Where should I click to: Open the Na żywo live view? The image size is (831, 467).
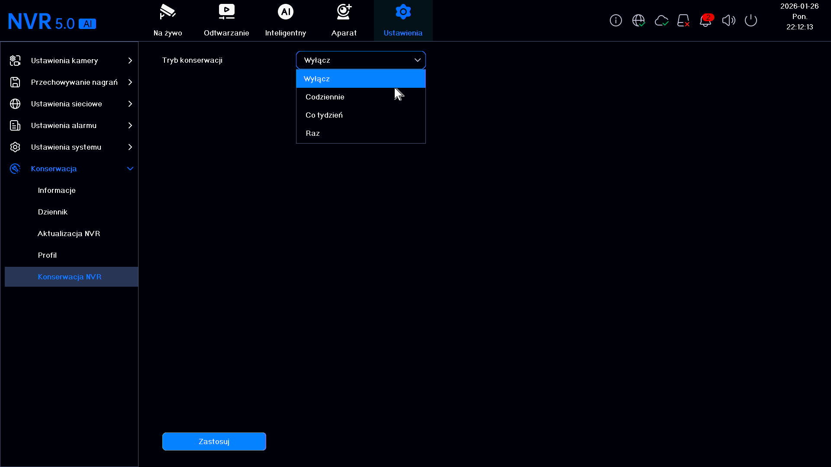(x=168, y=20)
